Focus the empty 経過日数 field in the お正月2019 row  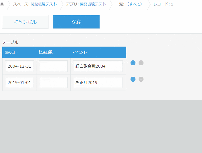[53, 83]
